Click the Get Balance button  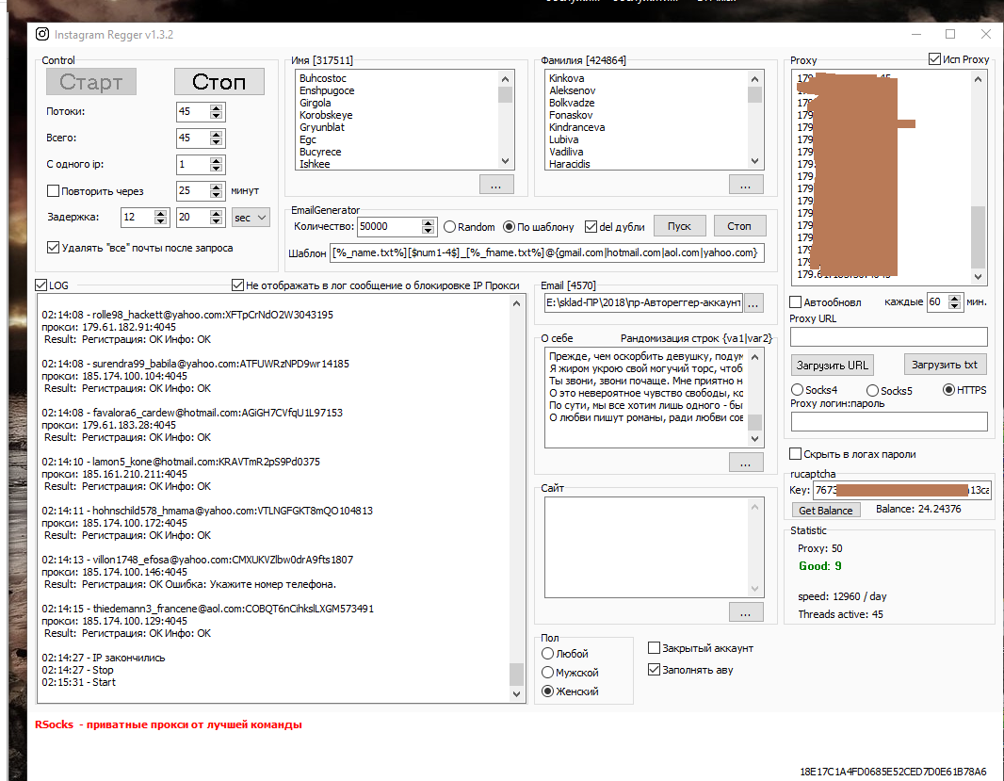(825, 511)
